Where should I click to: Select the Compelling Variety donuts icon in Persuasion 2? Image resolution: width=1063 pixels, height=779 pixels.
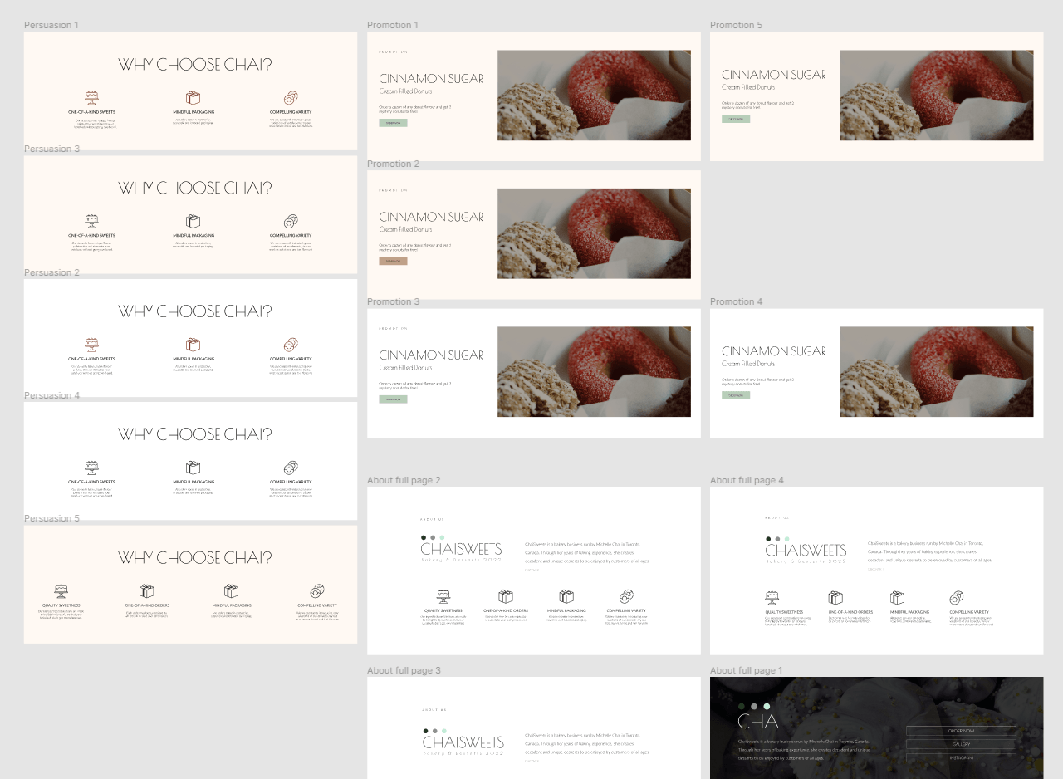(290, 343)
